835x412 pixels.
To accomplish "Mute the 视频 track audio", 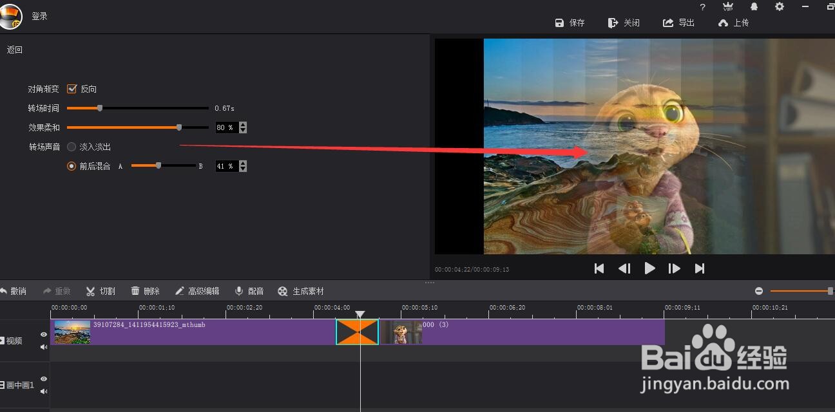I will [44, 347].
